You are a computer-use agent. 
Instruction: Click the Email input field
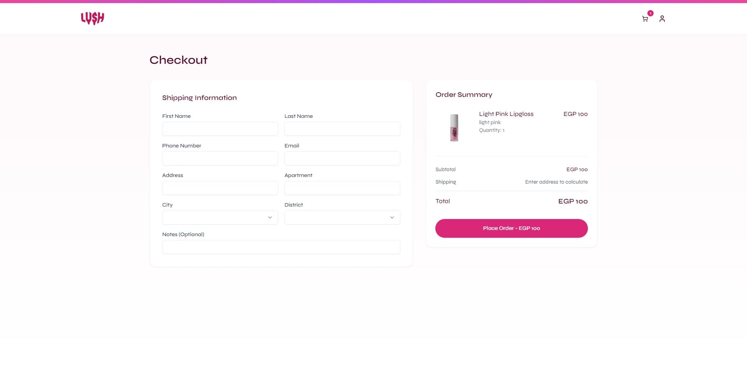tap(342, 158)
